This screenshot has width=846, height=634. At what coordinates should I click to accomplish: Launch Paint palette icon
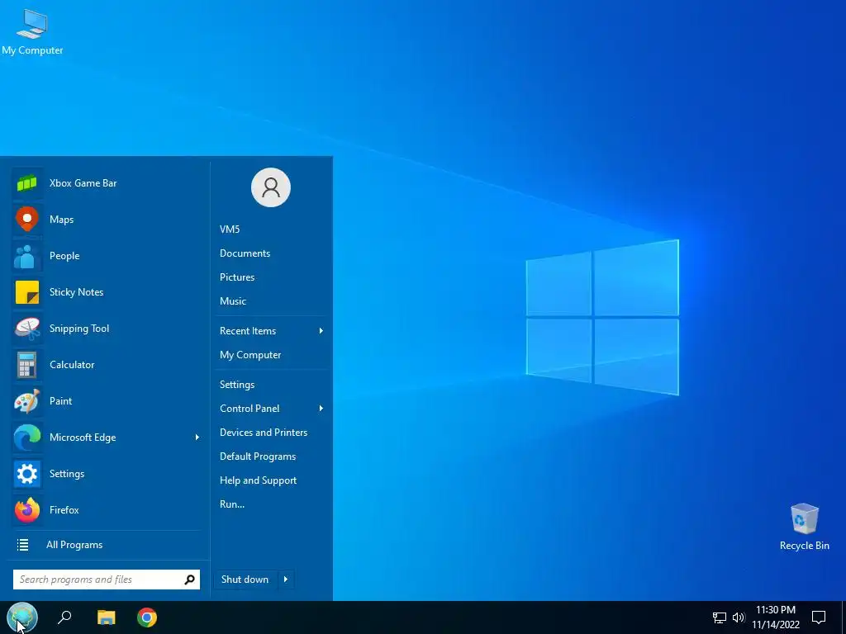tap(27, 401)
